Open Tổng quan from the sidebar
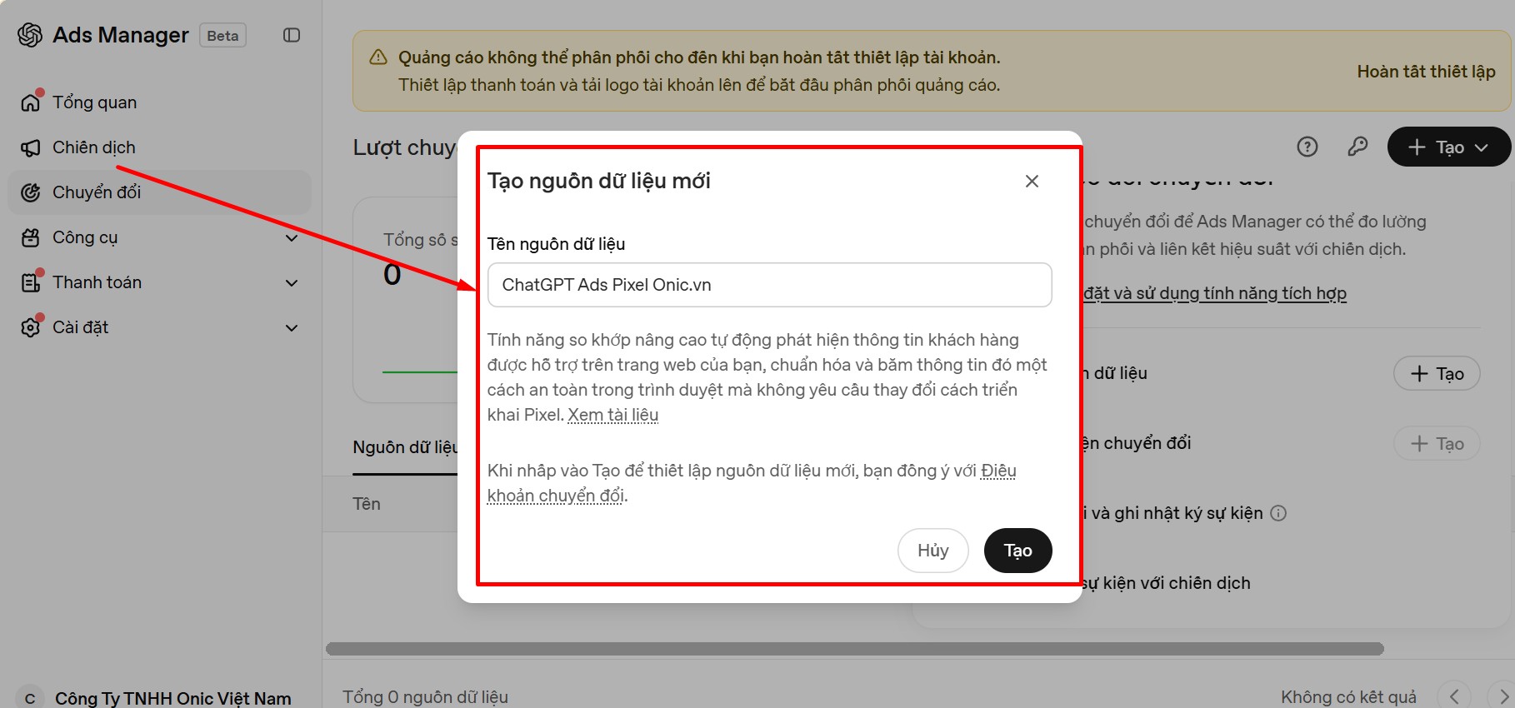The height and width of the screenshot is (708, 1515). coord(159,102)
